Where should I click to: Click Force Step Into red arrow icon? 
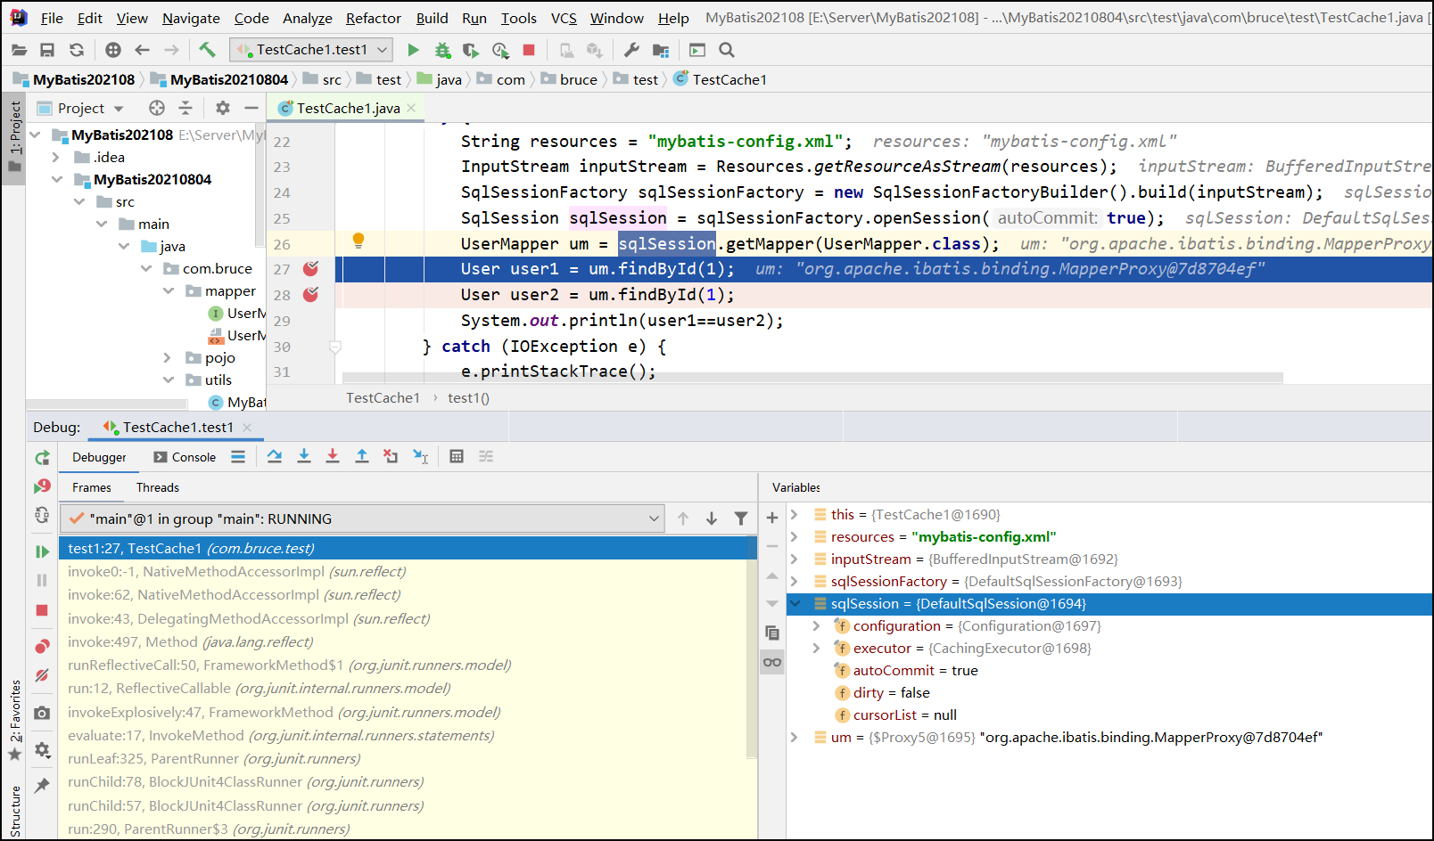coord(333,456)
